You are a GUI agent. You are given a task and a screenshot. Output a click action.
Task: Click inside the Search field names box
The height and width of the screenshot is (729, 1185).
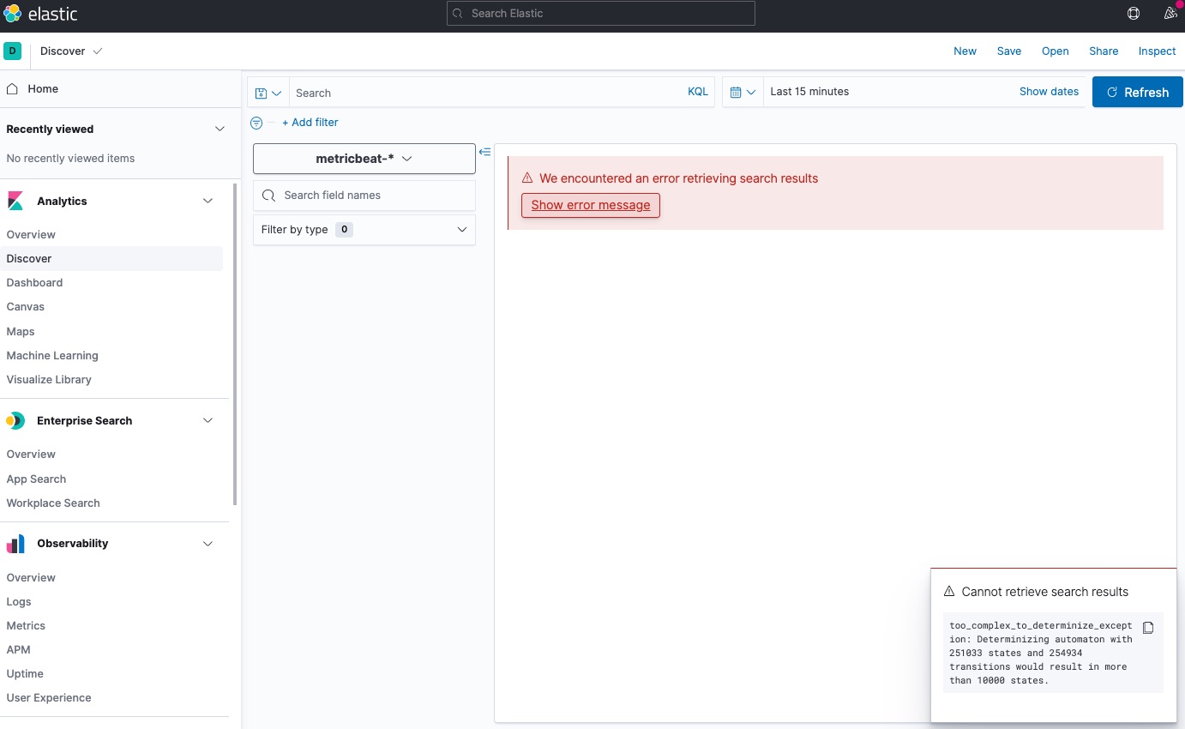pyautogui.click(x=364, y=196)
